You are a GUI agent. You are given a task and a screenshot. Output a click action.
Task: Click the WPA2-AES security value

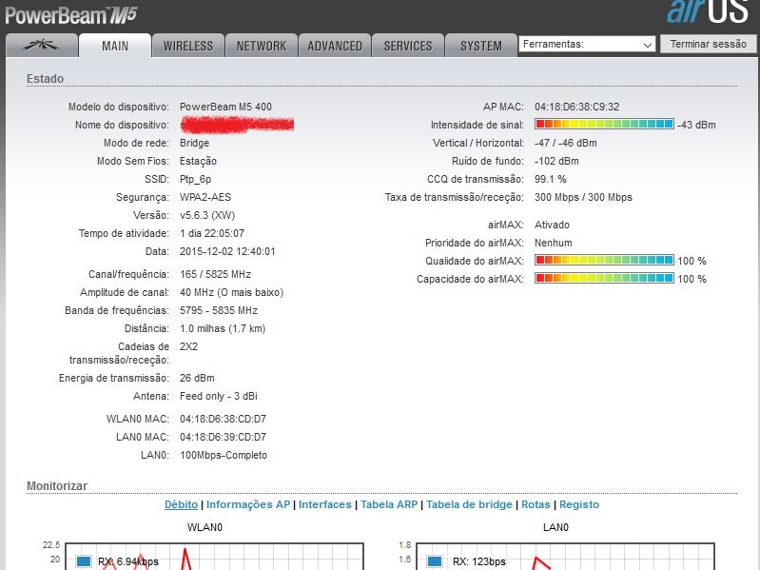click(x=205, y=197)
